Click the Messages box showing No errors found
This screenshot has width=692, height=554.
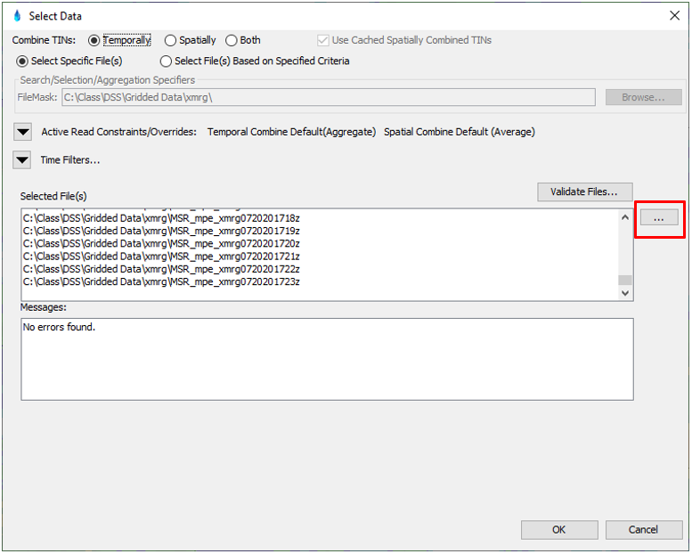pyautogui.click(x=327, y=359)
